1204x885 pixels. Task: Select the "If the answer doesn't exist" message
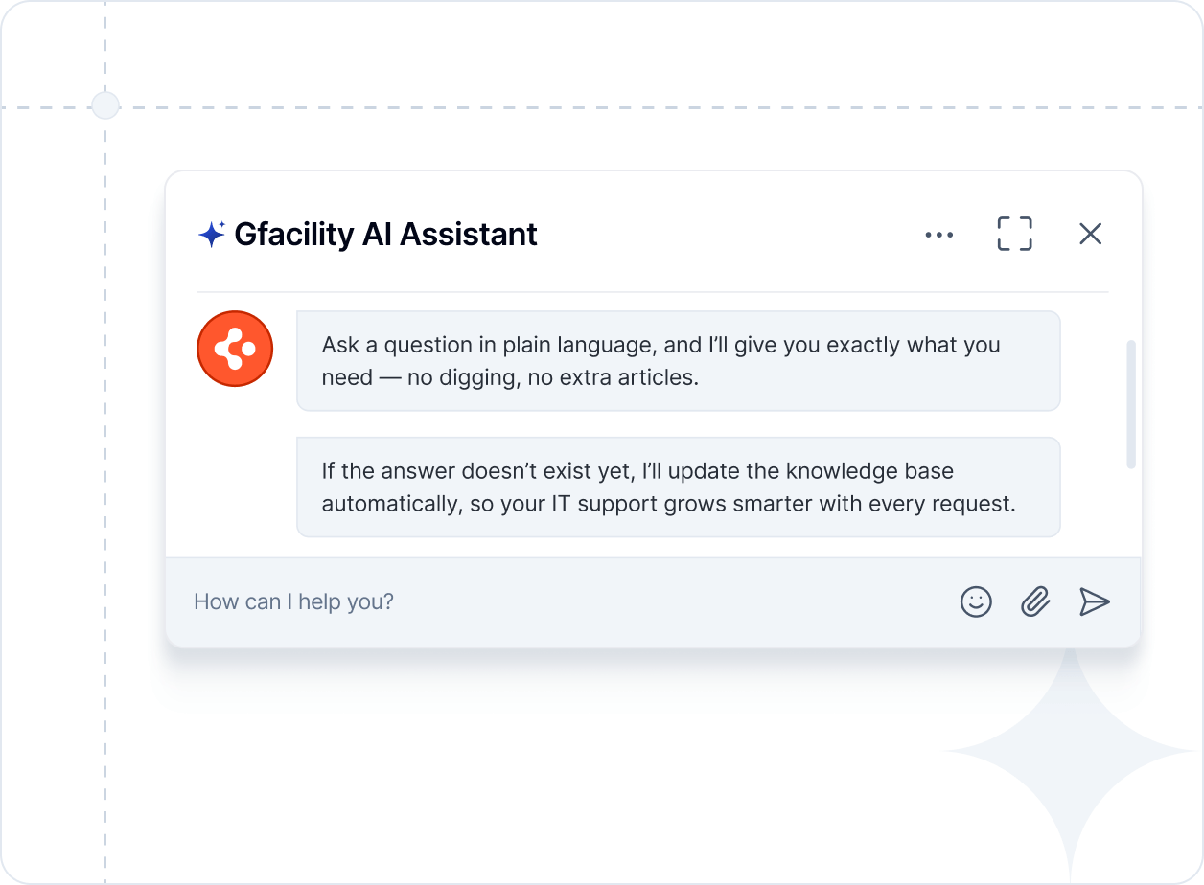(x=678, y=487)
